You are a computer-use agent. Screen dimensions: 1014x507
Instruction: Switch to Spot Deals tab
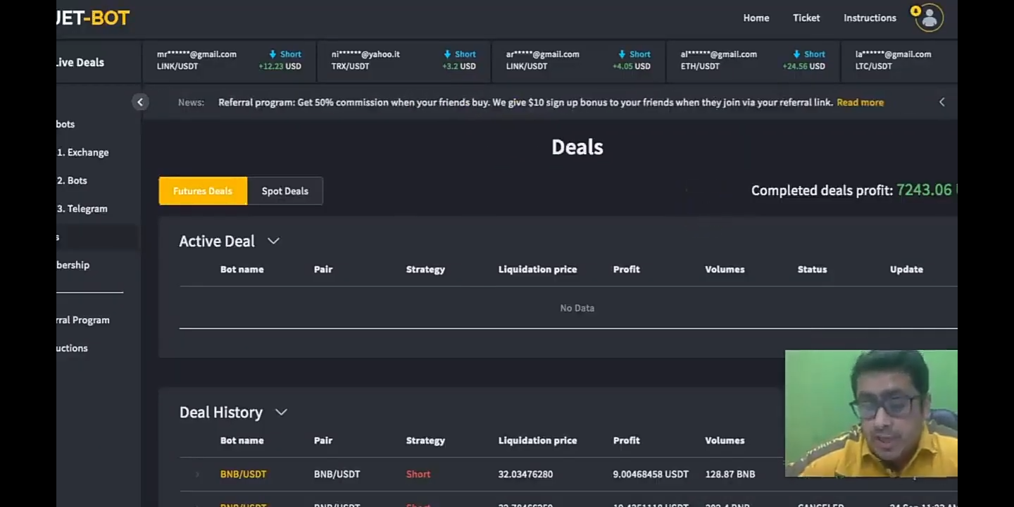pyautogui.click(x=284, y=191)
